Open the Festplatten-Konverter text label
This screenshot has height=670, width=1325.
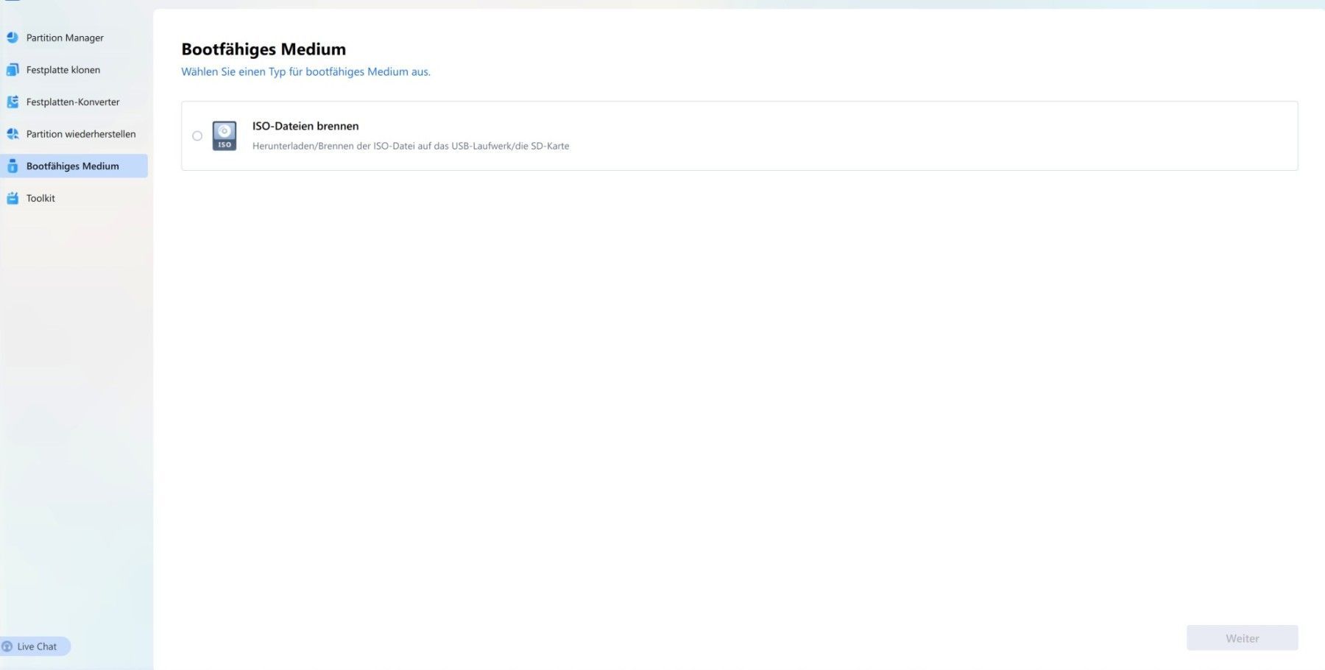[73, 102]
